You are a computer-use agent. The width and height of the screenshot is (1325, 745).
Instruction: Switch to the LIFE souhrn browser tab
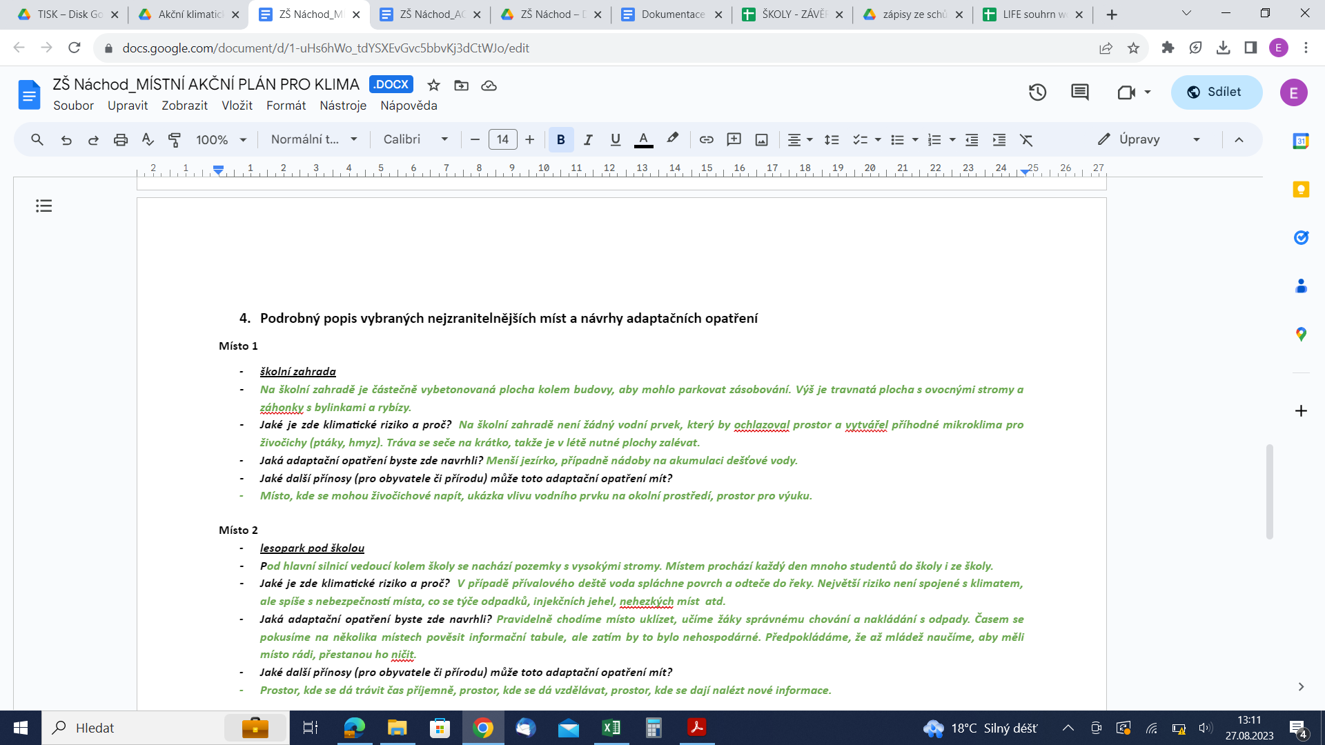[x=1033, y=14]
